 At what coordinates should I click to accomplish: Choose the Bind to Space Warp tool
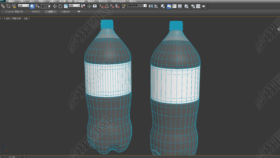(x=14, y=6)
